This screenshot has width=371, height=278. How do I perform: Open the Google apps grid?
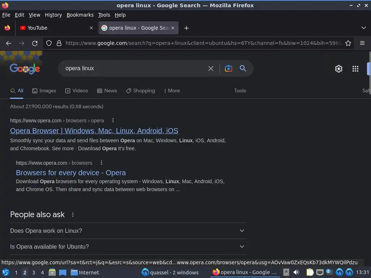tap(355, 69)
